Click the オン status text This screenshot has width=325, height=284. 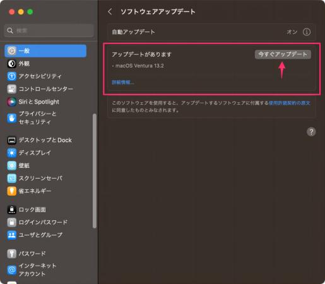[292, 32]
